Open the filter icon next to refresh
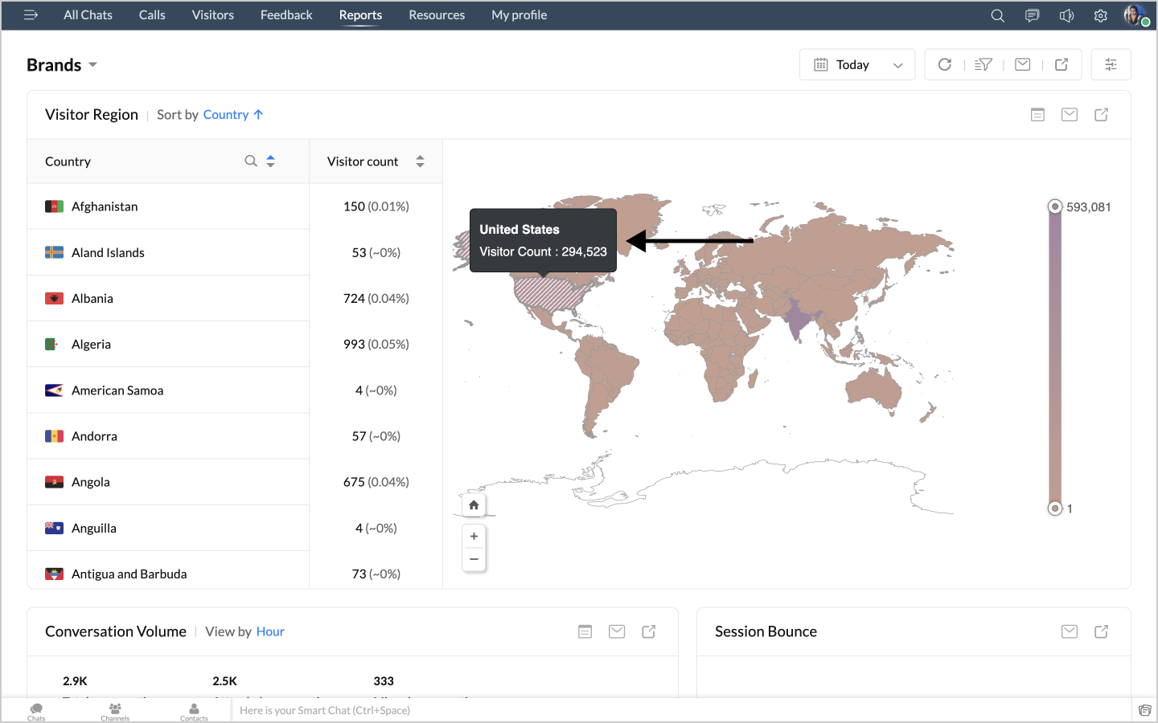 click(983, 65)
